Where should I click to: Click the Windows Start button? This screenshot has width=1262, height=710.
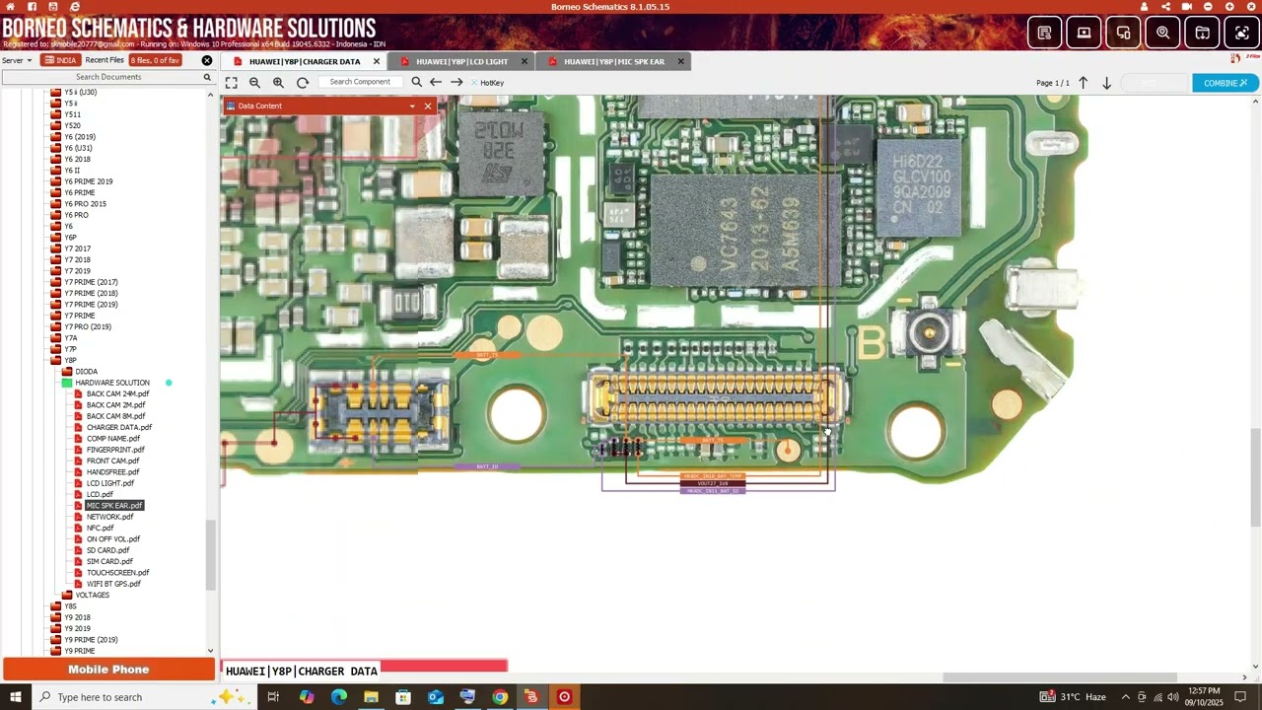click(16, 697)
